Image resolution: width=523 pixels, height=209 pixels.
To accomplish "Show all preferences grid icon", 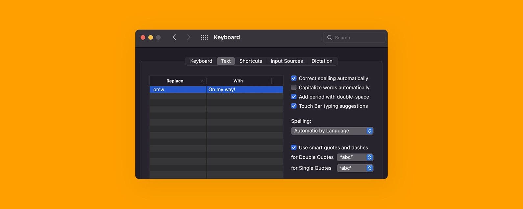I will point(204,37).
